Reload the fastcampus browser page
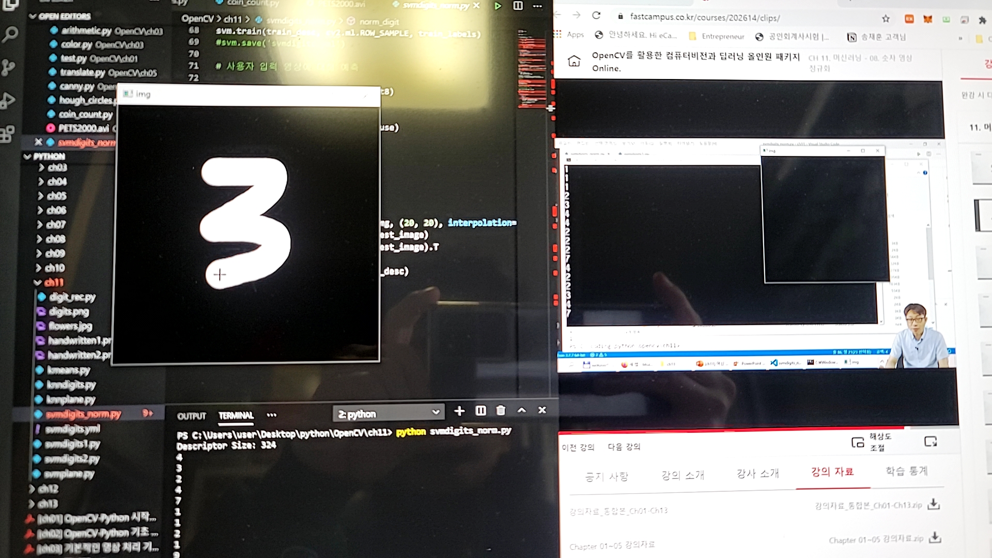The height and width of the screenshot is (558, 992). pyautogui.click(x=596, y=16)
